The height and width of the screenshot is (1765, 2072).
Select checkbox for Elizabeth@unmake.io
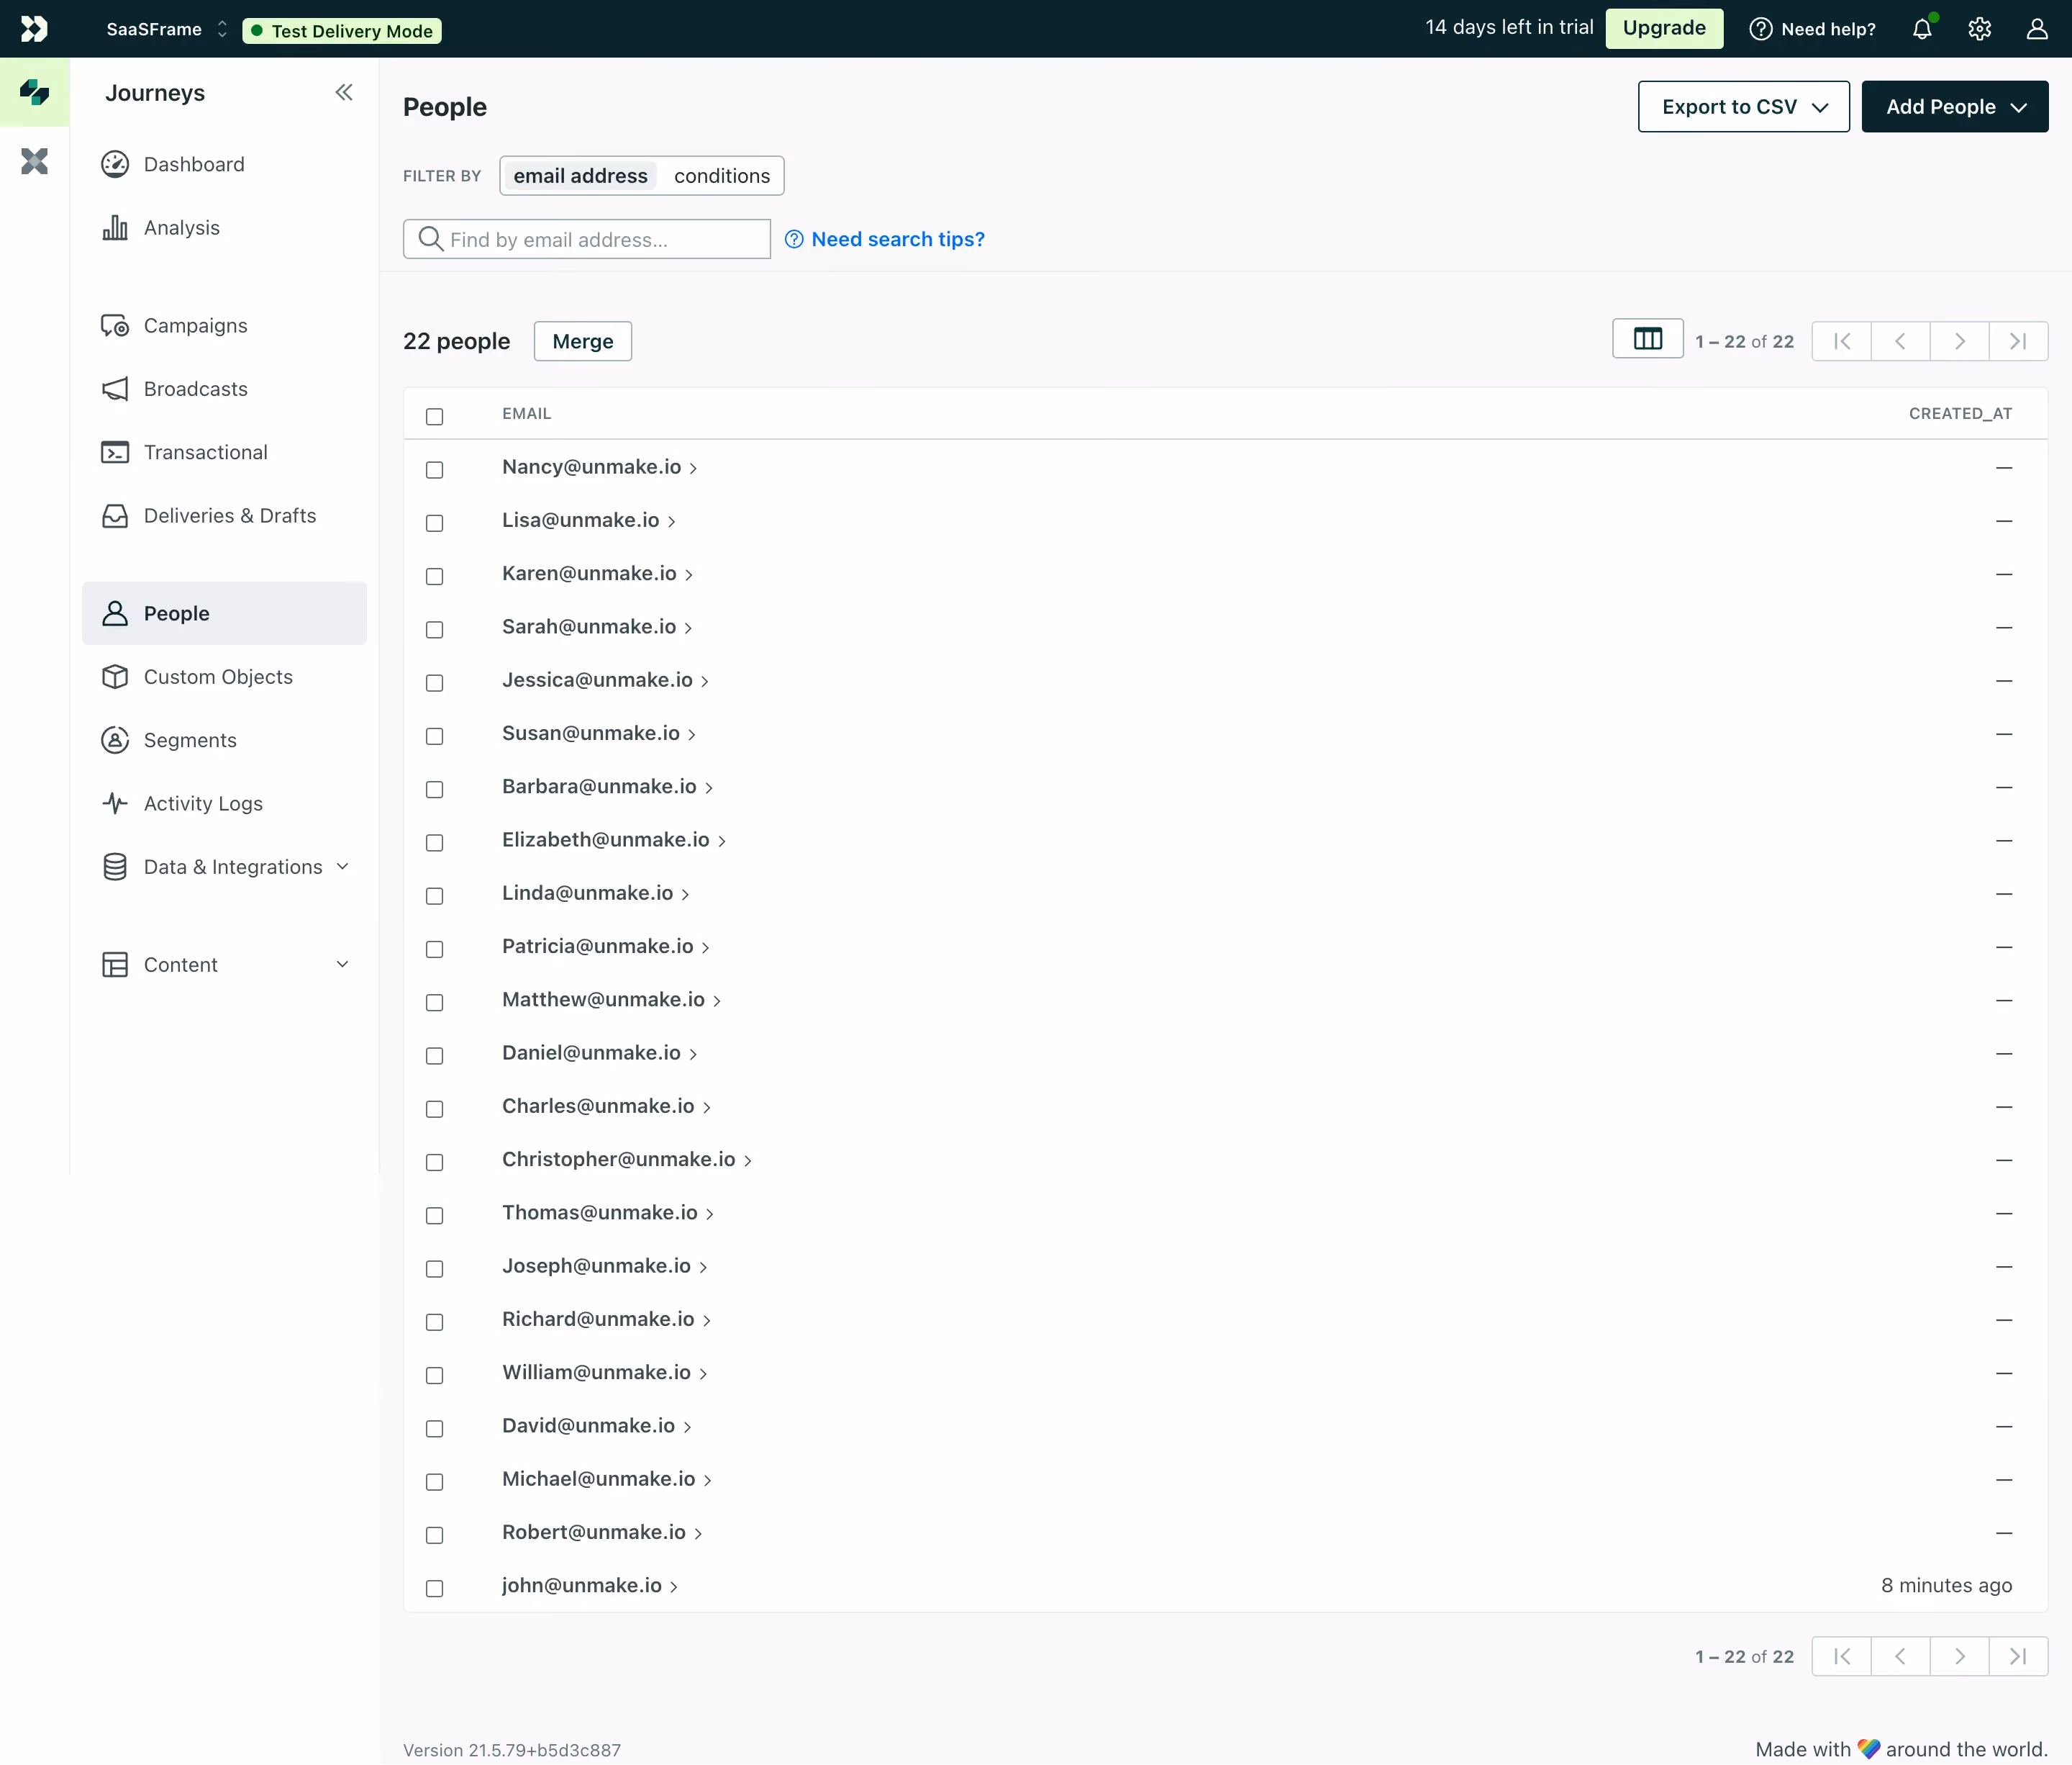point(434,842)
